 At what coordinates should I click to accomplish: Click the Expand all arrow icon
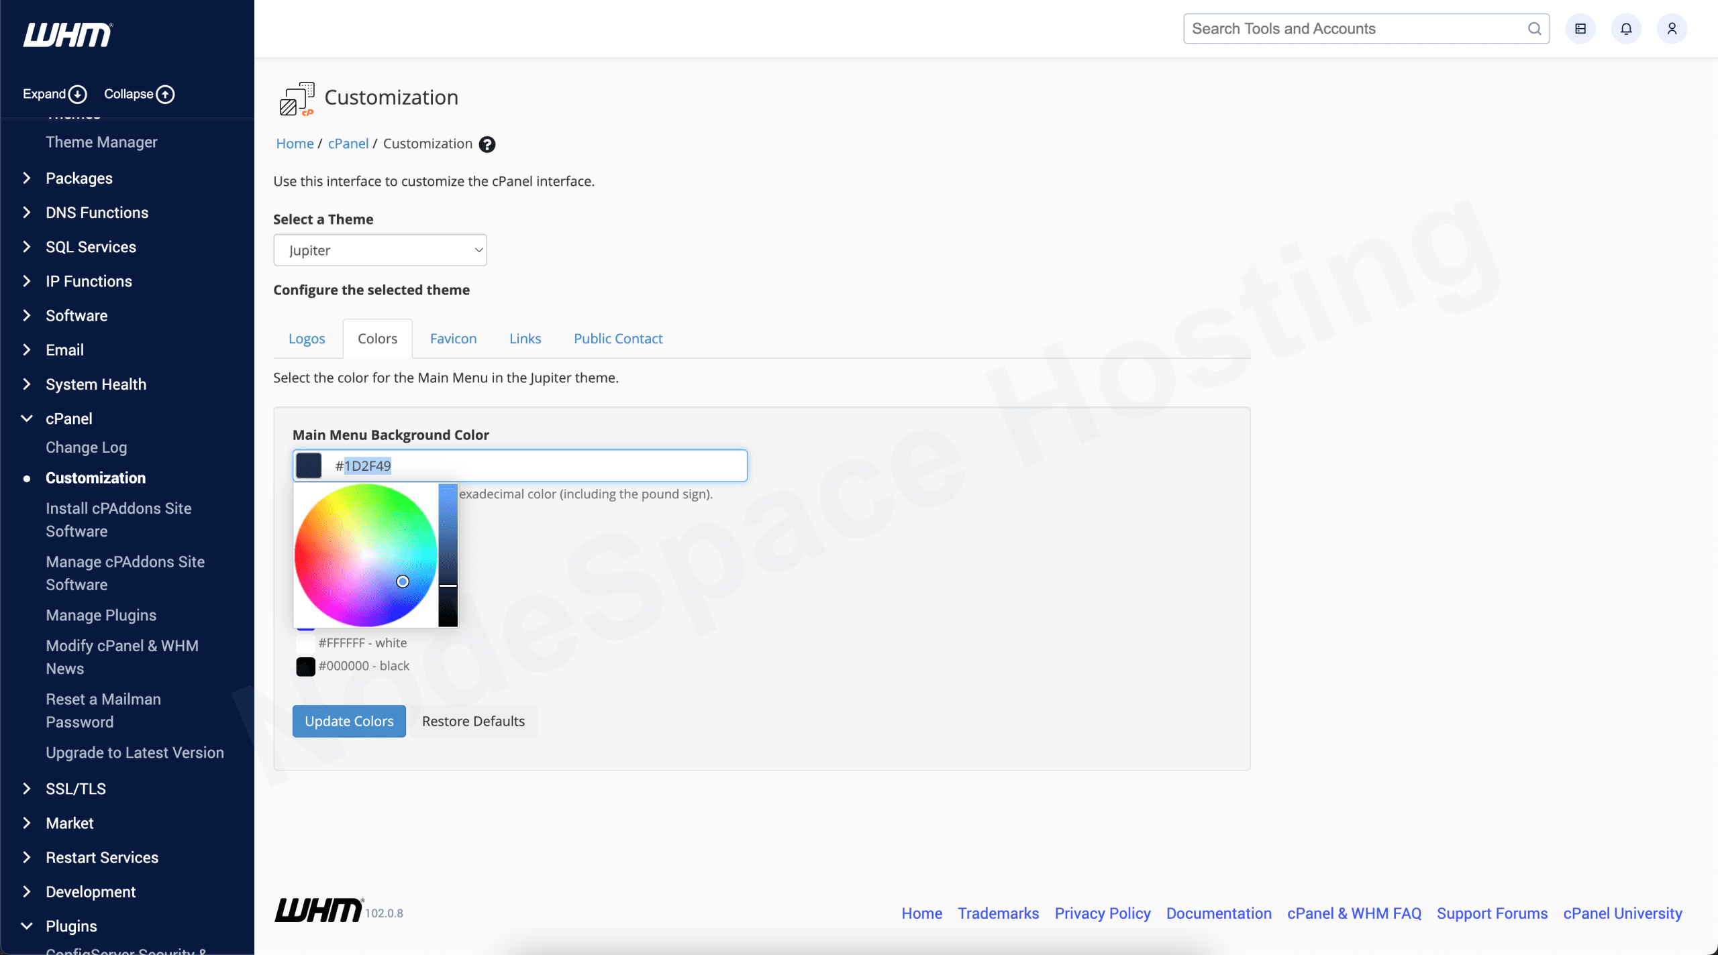click(78, 95)
